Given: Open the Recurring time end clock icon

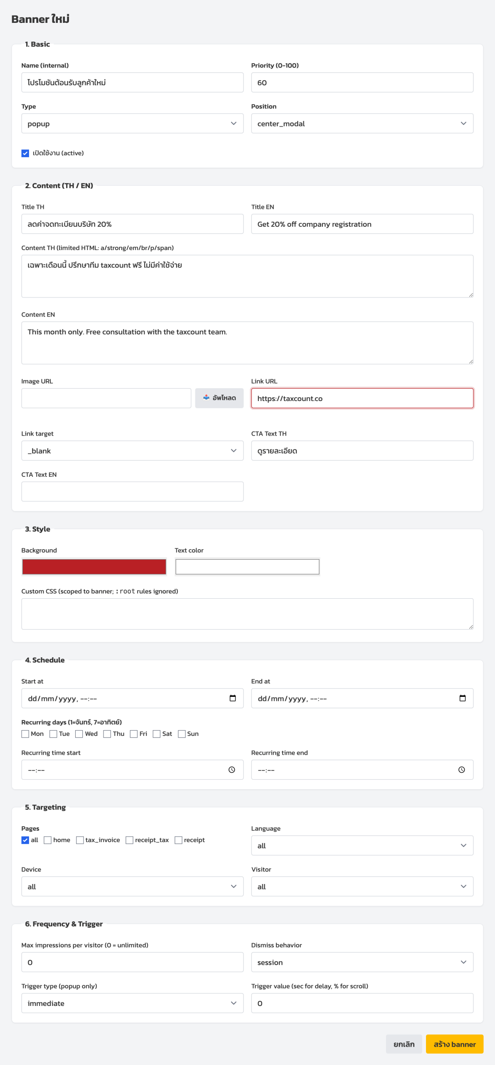Looking at the screenshot, I should 462,770.
